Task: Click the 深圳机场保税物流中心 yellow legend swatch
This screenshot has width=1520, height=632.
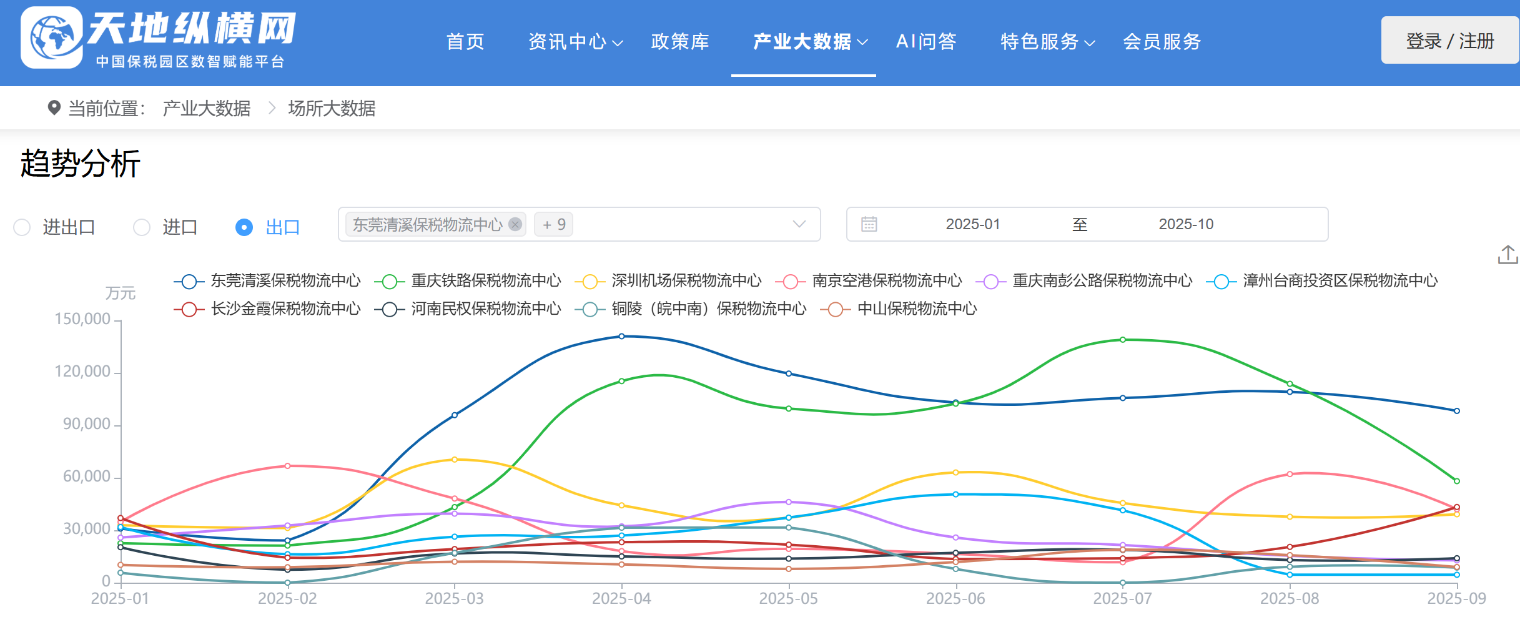Action: coord(590,282)
